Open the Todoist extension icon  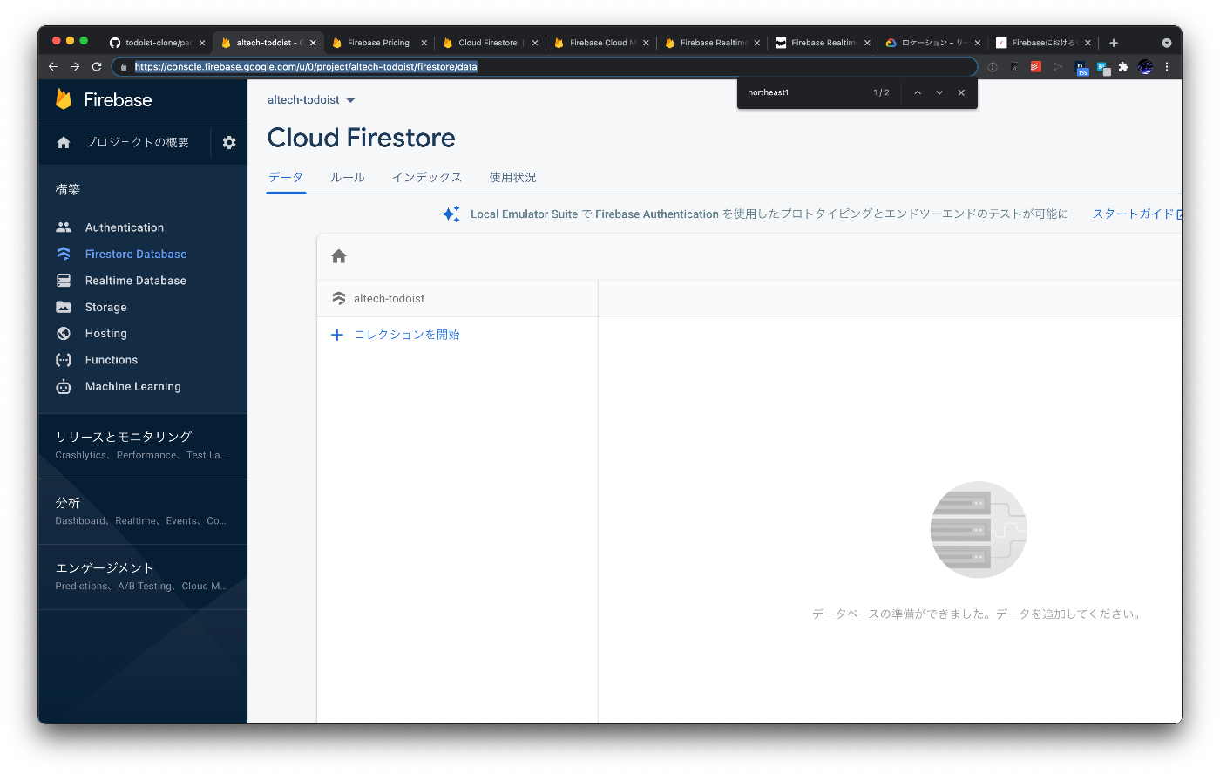point(1036,66)
